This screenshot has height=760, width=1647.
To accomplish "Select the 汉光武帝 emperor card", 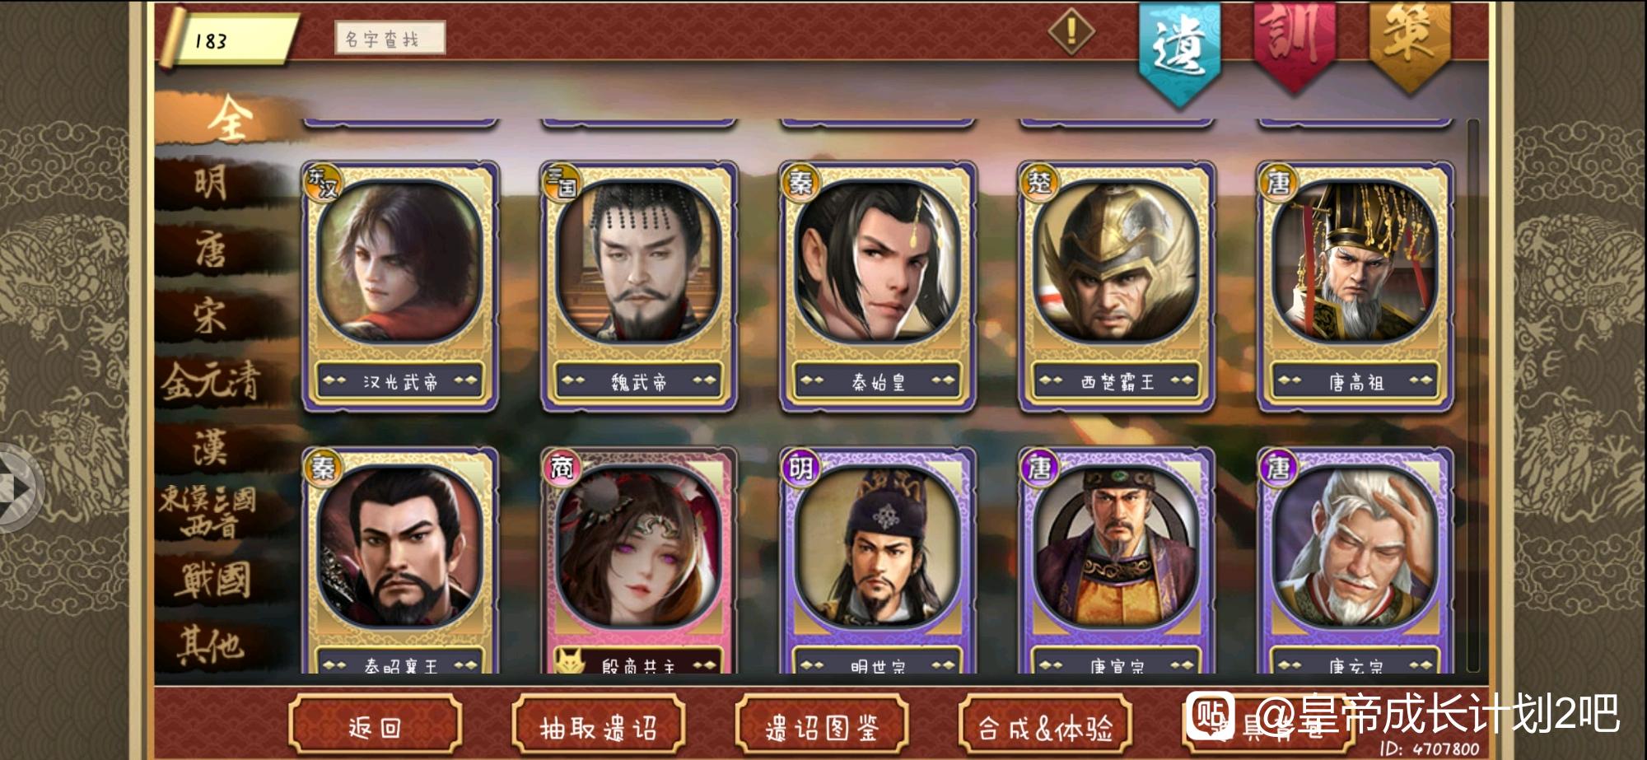I will [x=400, y=286].
